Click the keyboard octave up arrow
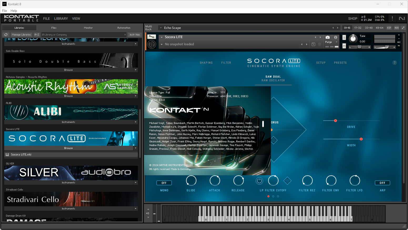 coord(148,209)
